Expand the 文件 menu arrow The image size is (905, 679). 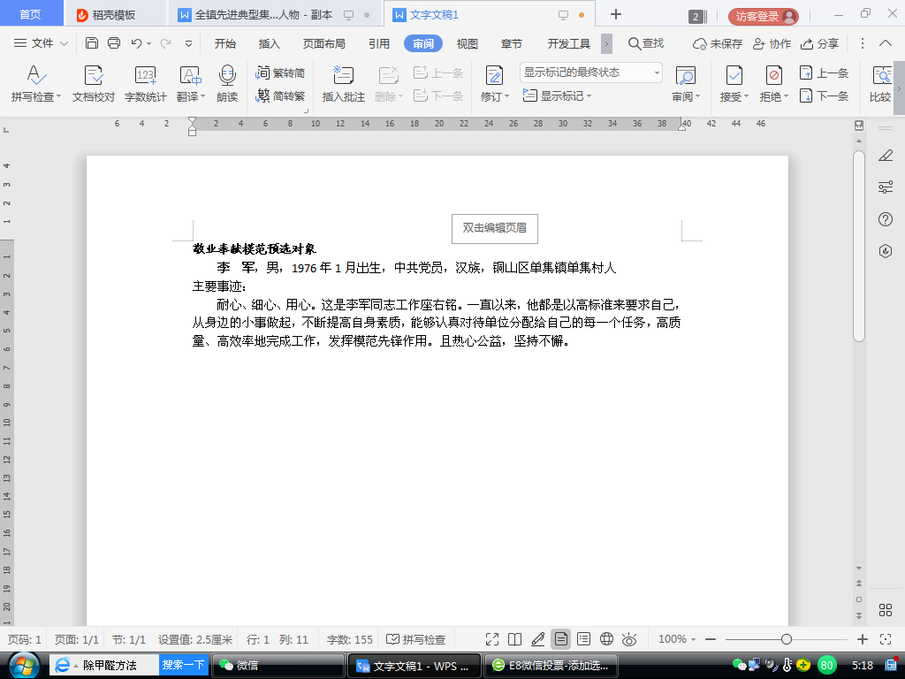pos(64,43)
